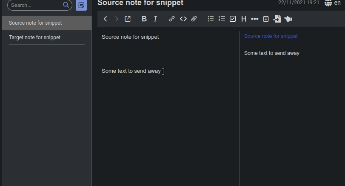Click the magnifier search icon
The height and width of the screenshot is (186, 345).
tap(66, 5)
